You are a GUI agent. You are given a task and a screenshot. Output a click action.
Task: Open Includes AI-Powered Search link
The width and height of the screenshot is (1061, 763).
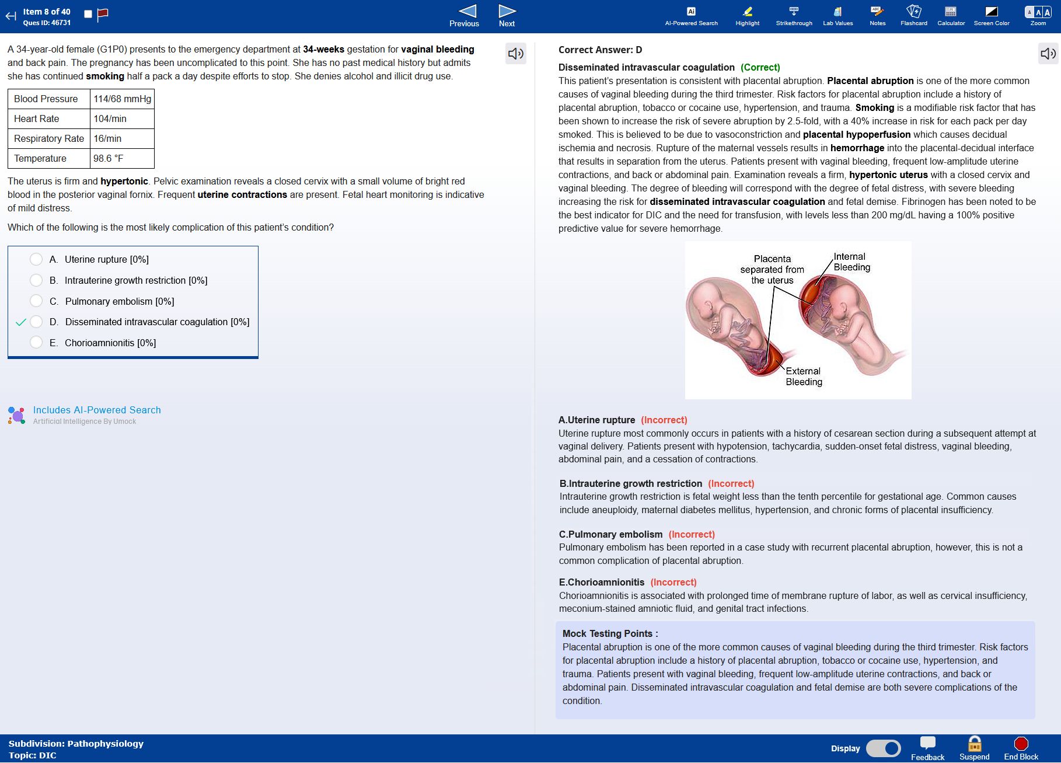tap(97, 410)
